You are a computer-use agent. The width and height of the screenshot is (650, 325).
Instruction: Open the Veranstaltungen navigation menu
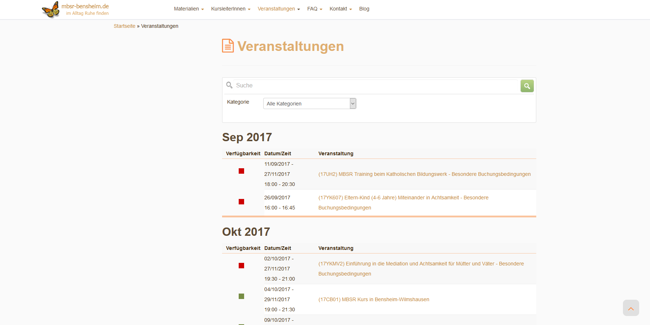(278, 9)
